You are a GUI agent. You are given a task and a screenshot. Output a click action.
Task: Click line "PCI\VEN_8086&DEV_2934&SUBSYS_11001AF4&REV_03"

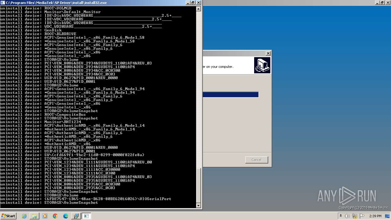[98, 63]
